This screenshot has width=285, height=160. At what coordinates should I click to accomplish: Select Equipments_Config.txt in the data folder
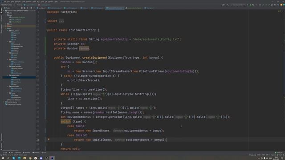click(x=18, y=17)
